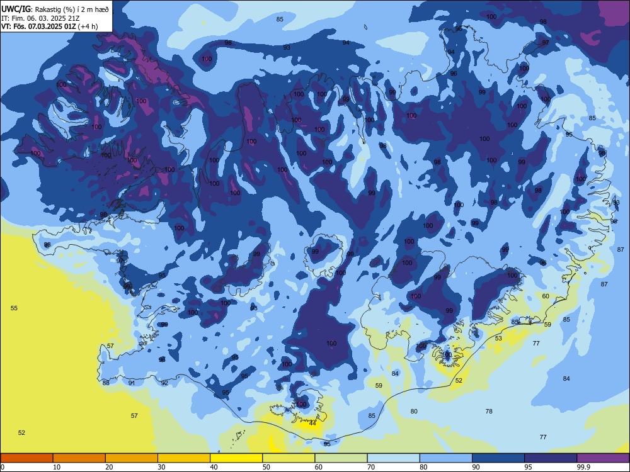630x472 pixels.
Task: Click the legend tick label '70'
Action: [x=371, y=467]
